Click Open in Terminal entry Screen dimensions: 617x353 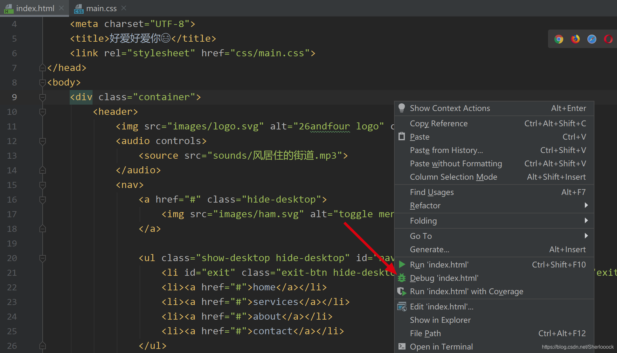click(x=441, y=347)
